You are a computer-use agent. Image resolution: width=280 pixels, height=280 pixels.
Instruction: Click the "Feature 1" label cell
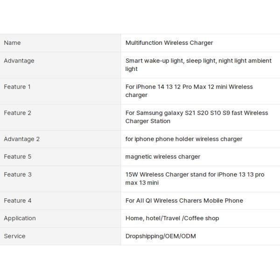pos(18,87)
